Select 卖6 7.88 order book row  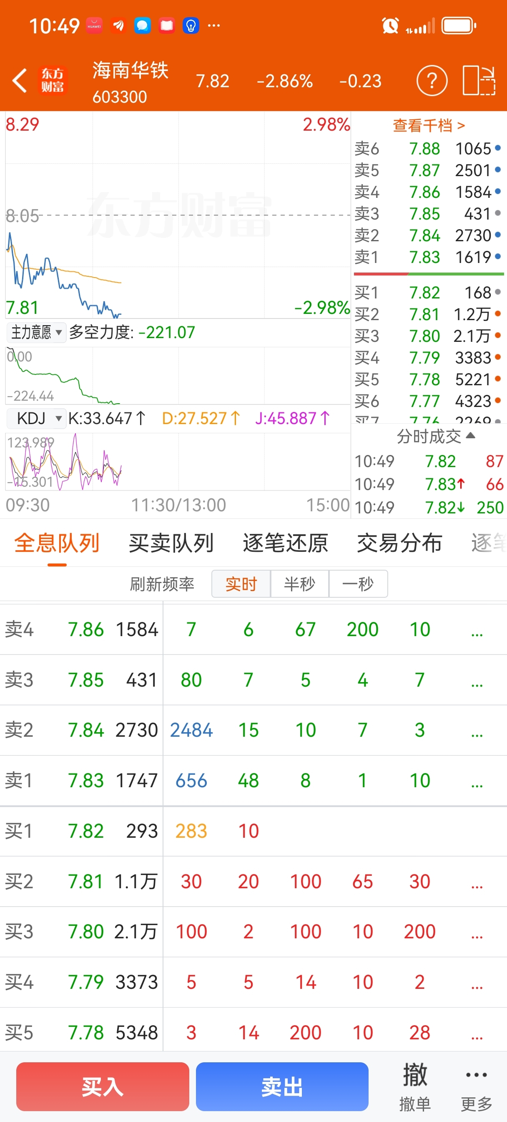[x=428, y=149]
